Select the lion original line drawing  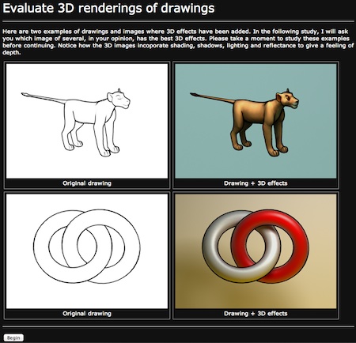(87, 121)
